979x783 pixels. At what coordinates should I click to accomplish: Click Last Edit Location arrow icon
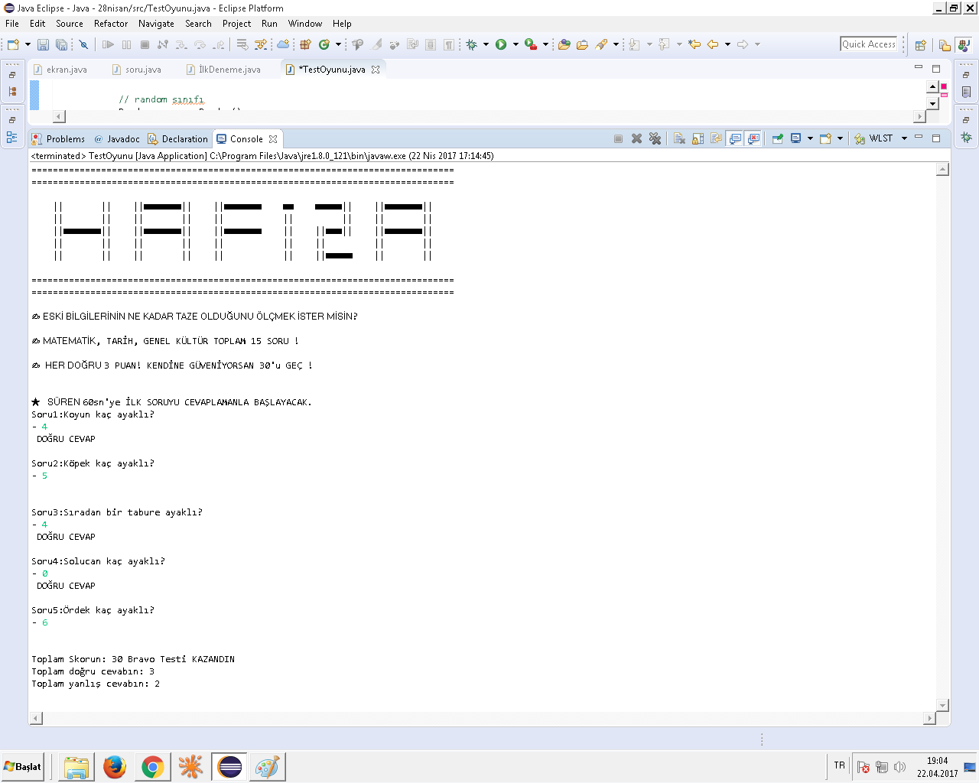click(x=694, y=44)
